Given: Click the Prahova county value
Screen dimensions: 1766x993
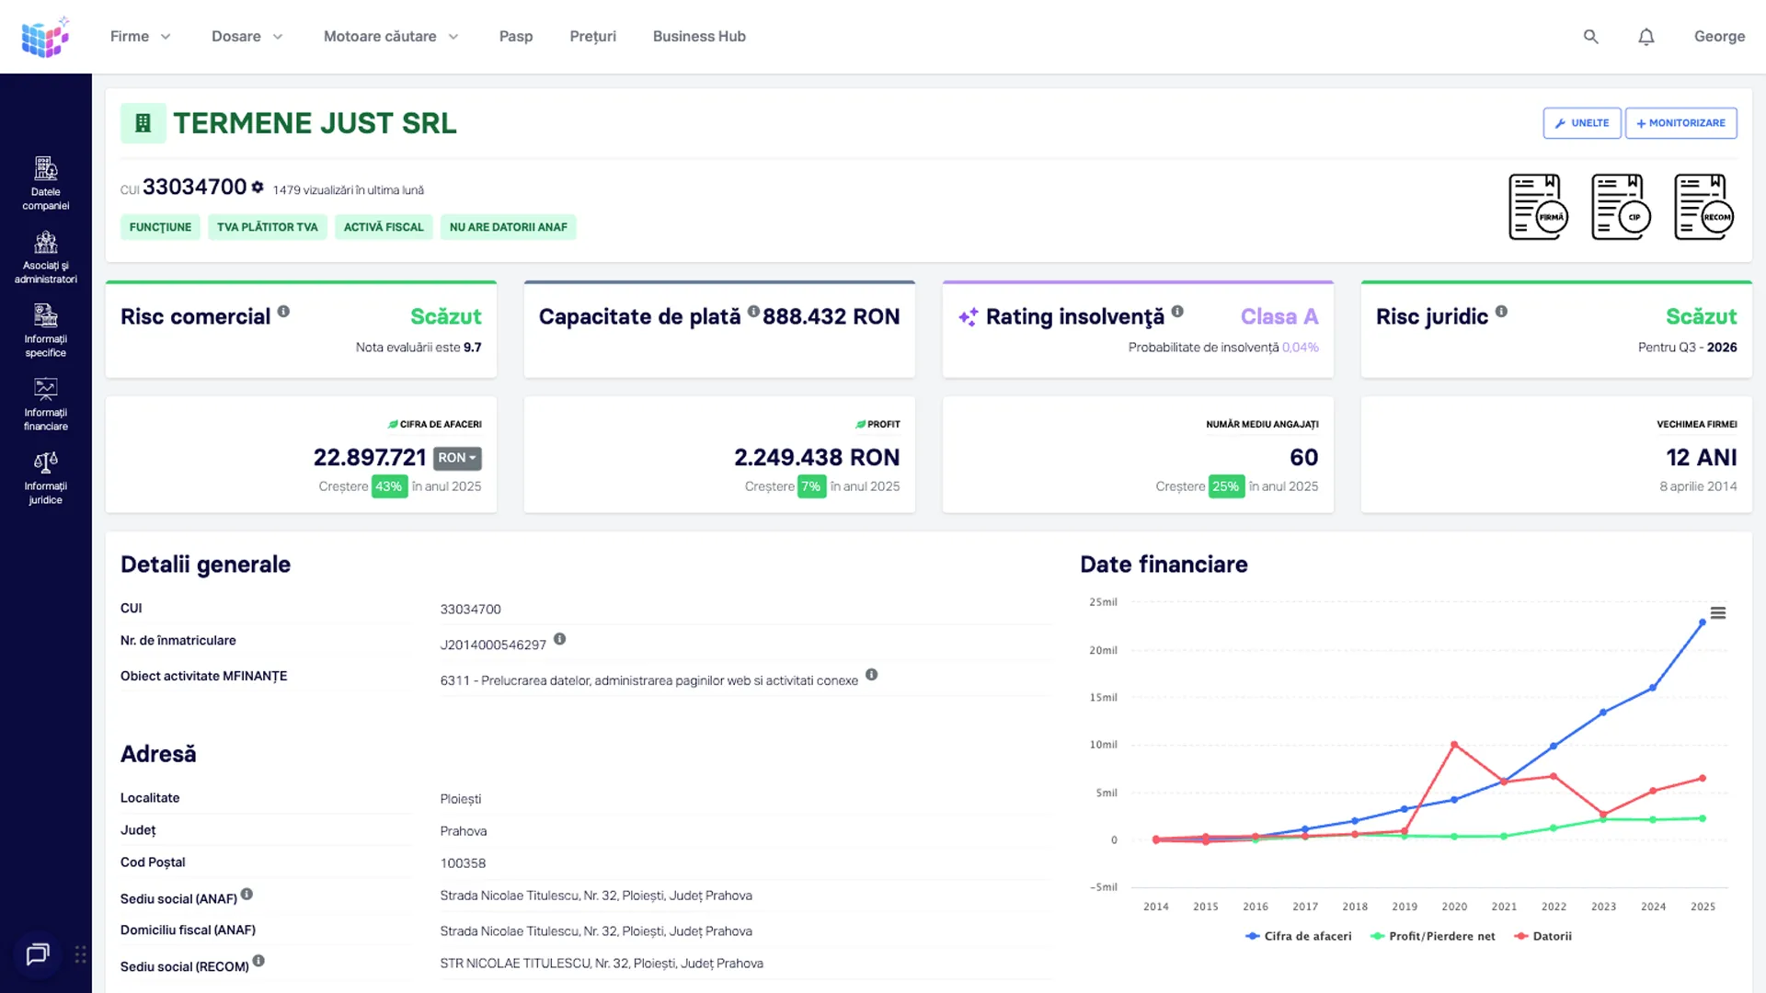Looking at the screenshot, I should [464, 831].
